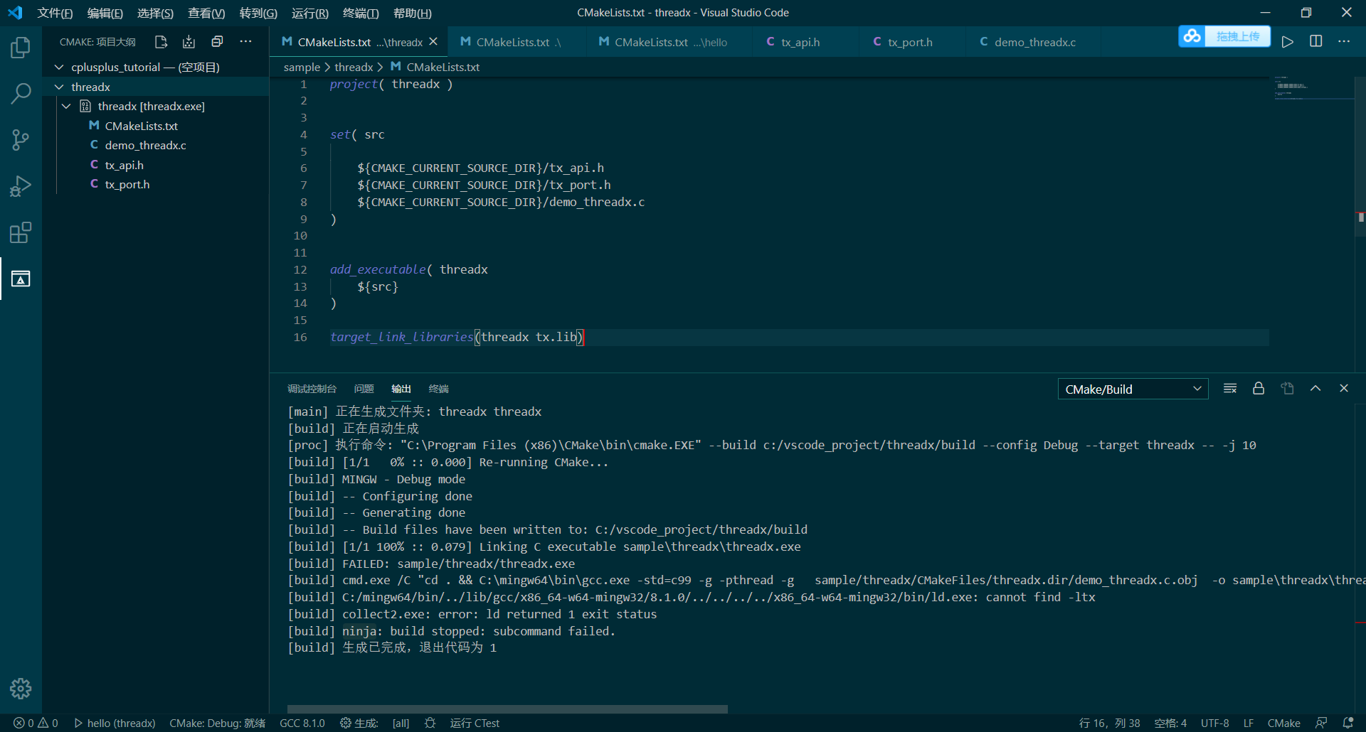Viewport: 1366px width, 732px height.
Task: Open the Run and Debug view
Action: click(x=21, y=186)
